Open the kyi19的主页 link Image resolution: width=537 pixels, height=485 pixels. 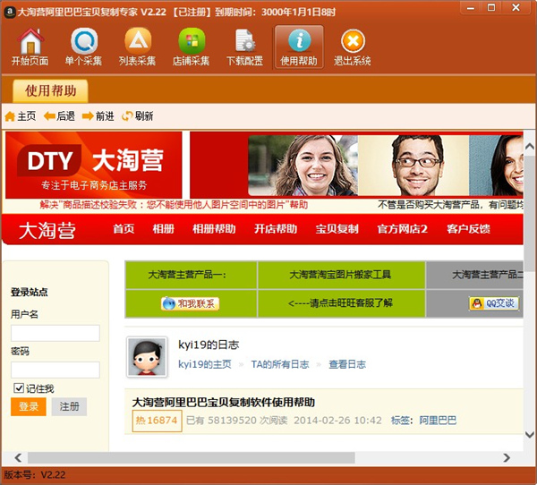click(205, 364)
